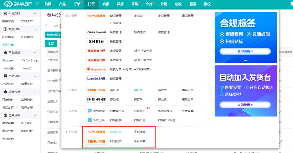The image size is (293, 153).
Task: Select 库龄分析 in sidebar
Action: 27,131
